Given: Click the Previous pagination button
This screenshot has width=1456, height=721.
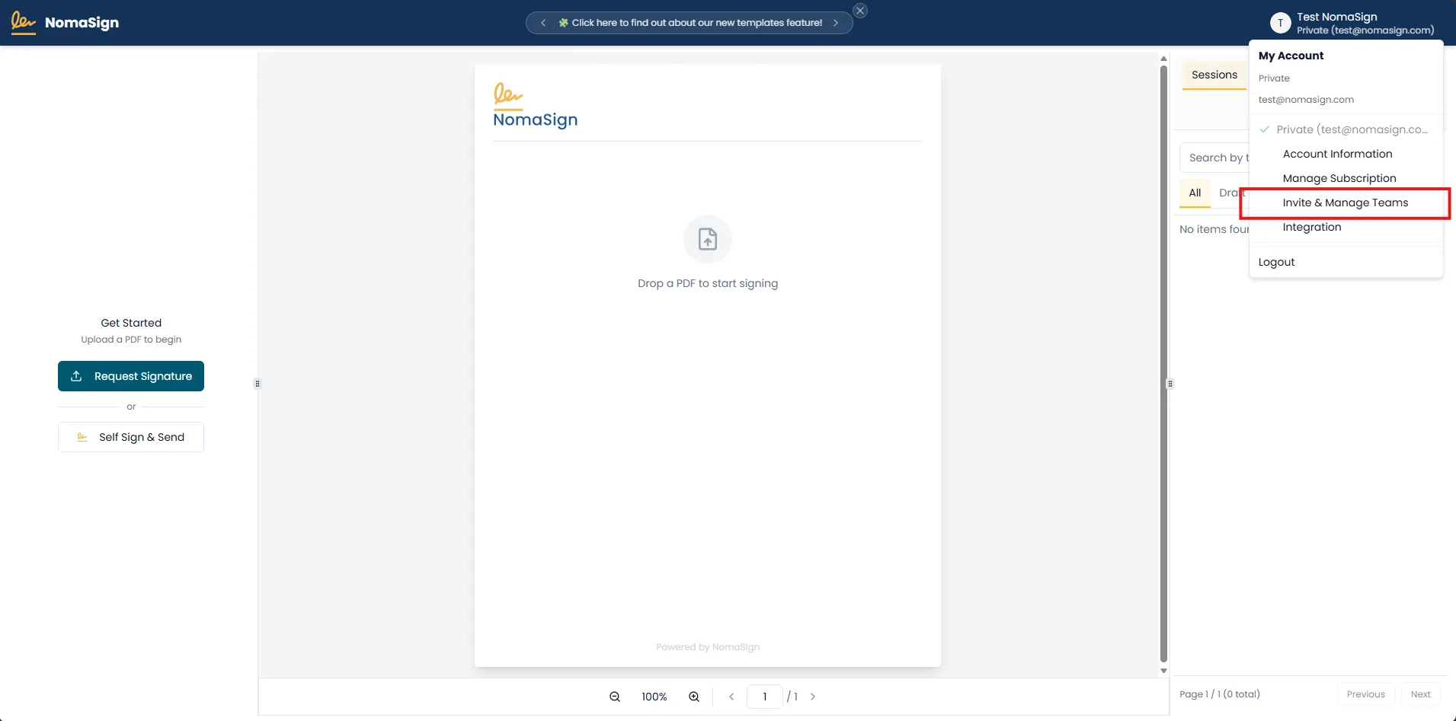Looking at the screenshot, I should (1366, 694).
